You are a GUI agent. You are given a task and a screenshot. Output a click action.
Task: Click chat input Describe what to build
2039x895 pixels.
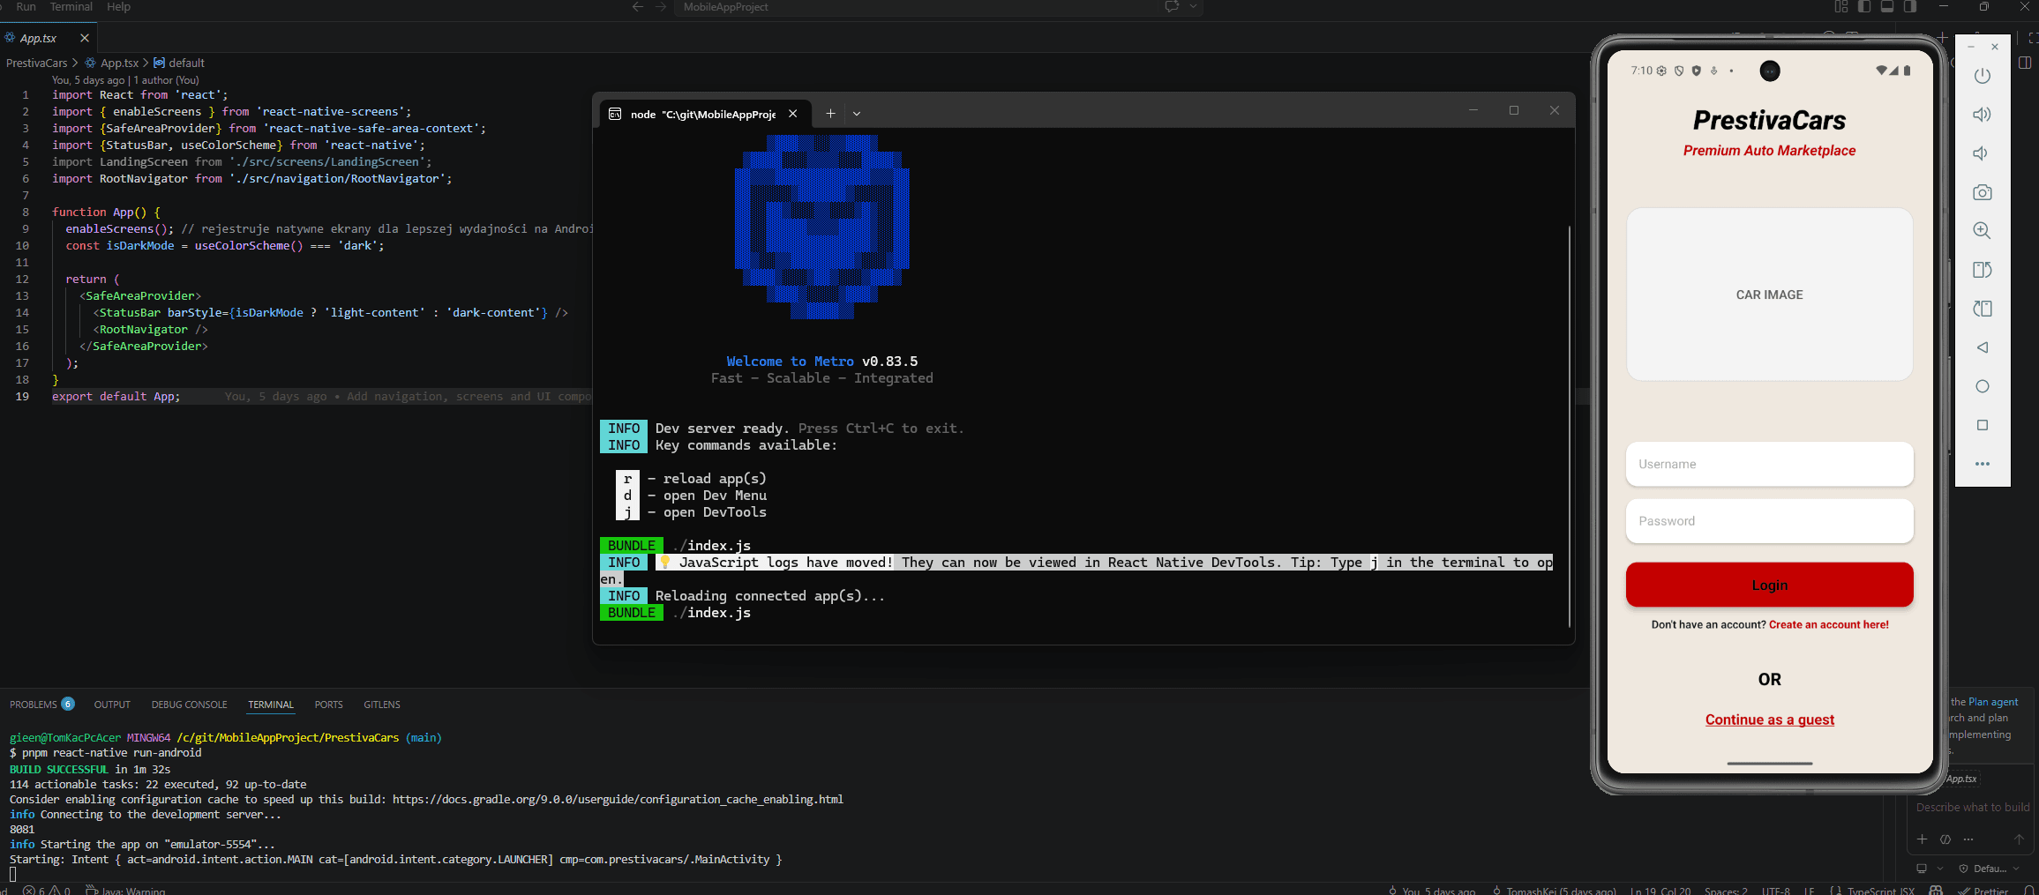[x=1972, y=808]
